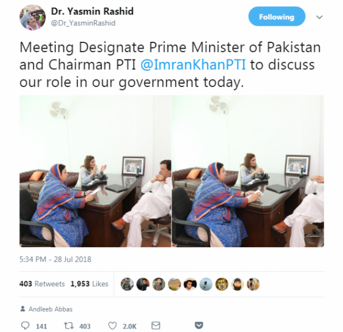343x332 pixels.
Task: Click the Pocket save icon
Action: coord(198,325)
